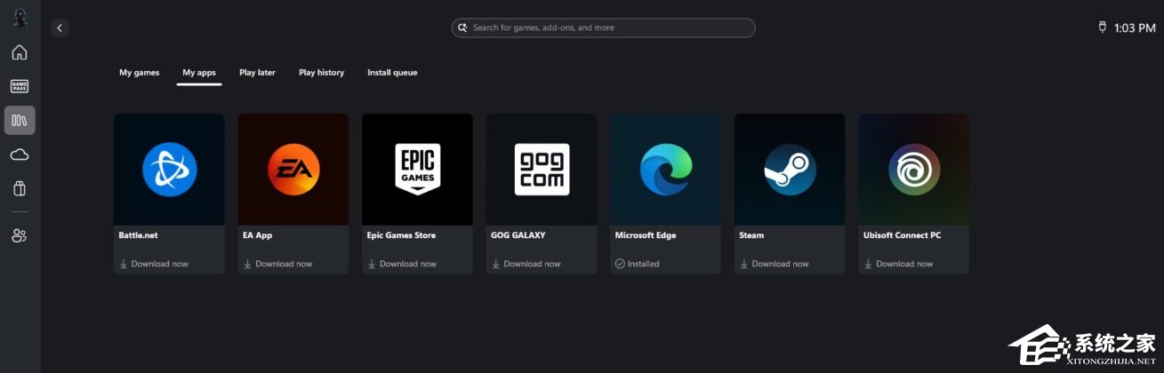Open the Ubisoft Connect PC tile logo
This screenshot has width=1164, height=373.
point(914,169)
